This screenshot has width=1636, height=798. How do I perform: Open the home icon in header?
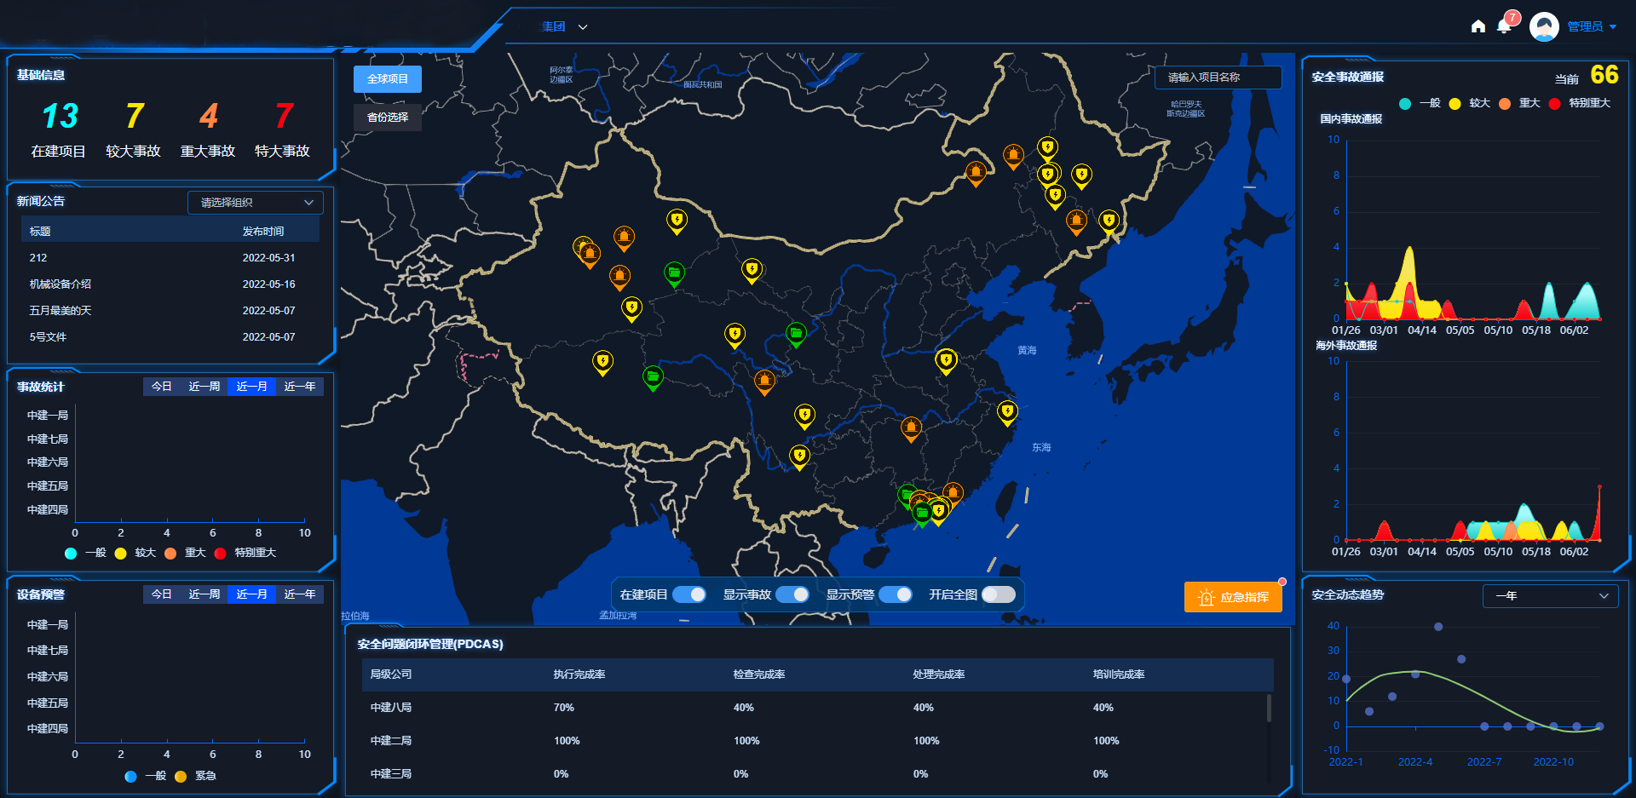click(x=1478, y=26)
